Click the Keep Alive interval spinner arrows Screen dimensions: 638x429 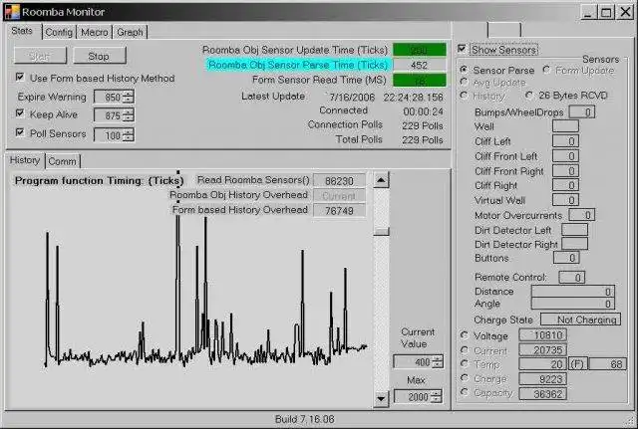[x=129, y=115]
